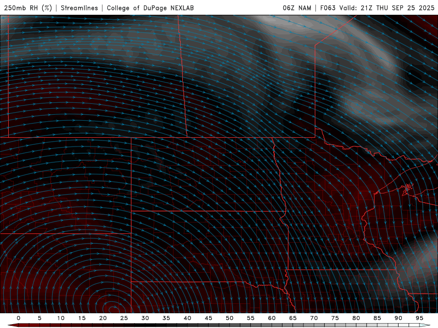This screenshot has height=328, width=438.
Task: Select the '60' color scale label
Action: 272,318
